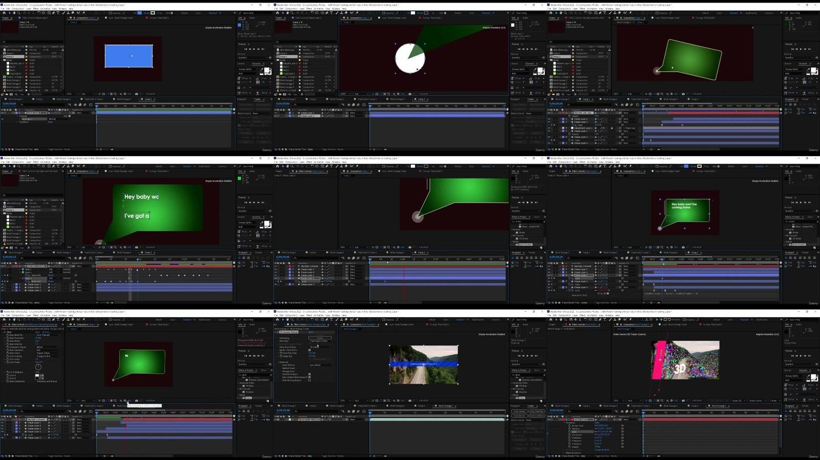Image resolution: width=820 pixels, height=460 pixels.
Task: Open magnification dropdown under blue-rectangle viewer
Action: point(73,94)
